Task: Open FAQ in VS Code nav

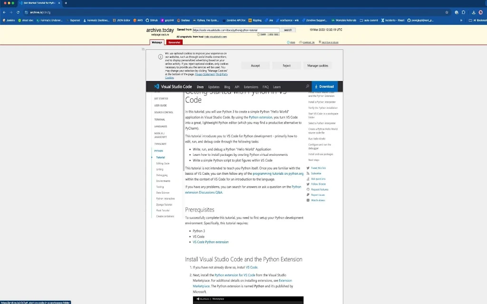Action: coord(265,87)
